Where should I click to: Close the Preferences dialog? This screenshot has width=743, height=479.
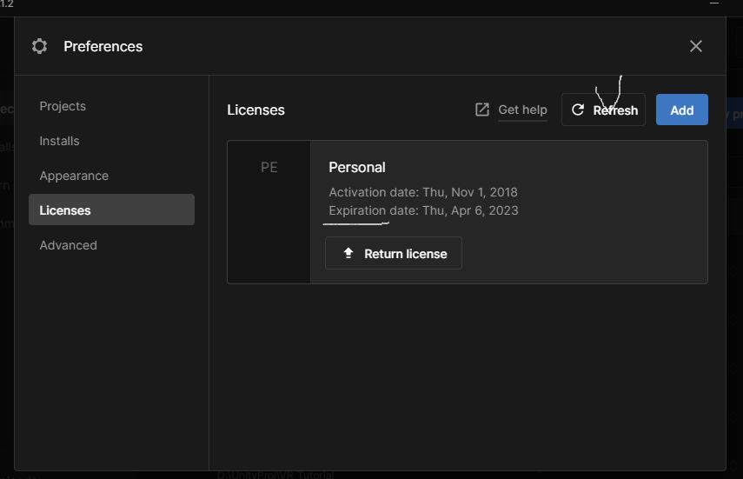point(695,46)
